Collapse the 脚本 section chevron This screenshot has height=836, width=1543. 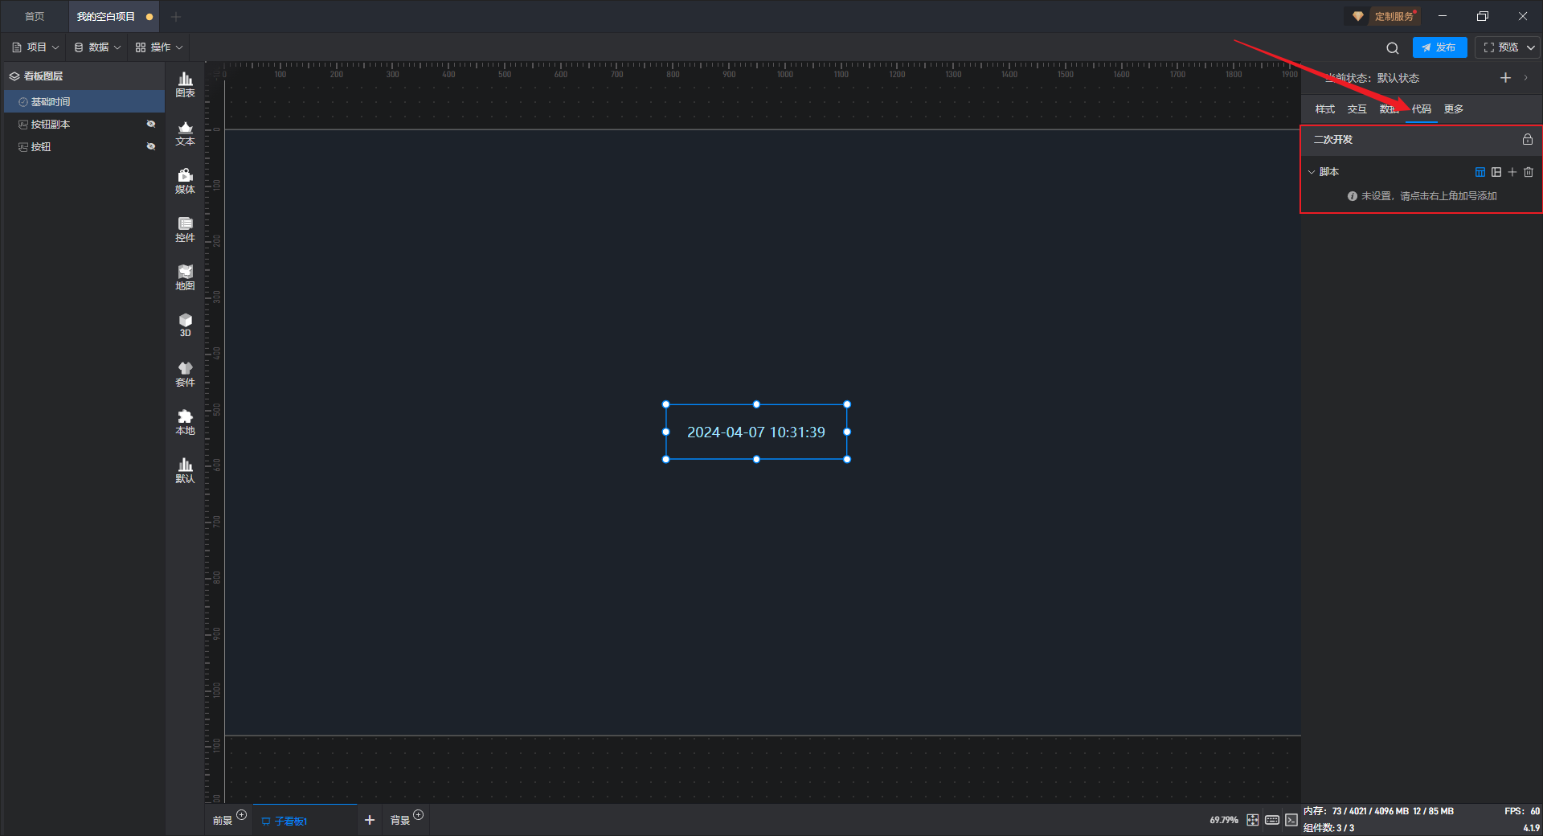tap(1312, 172)
